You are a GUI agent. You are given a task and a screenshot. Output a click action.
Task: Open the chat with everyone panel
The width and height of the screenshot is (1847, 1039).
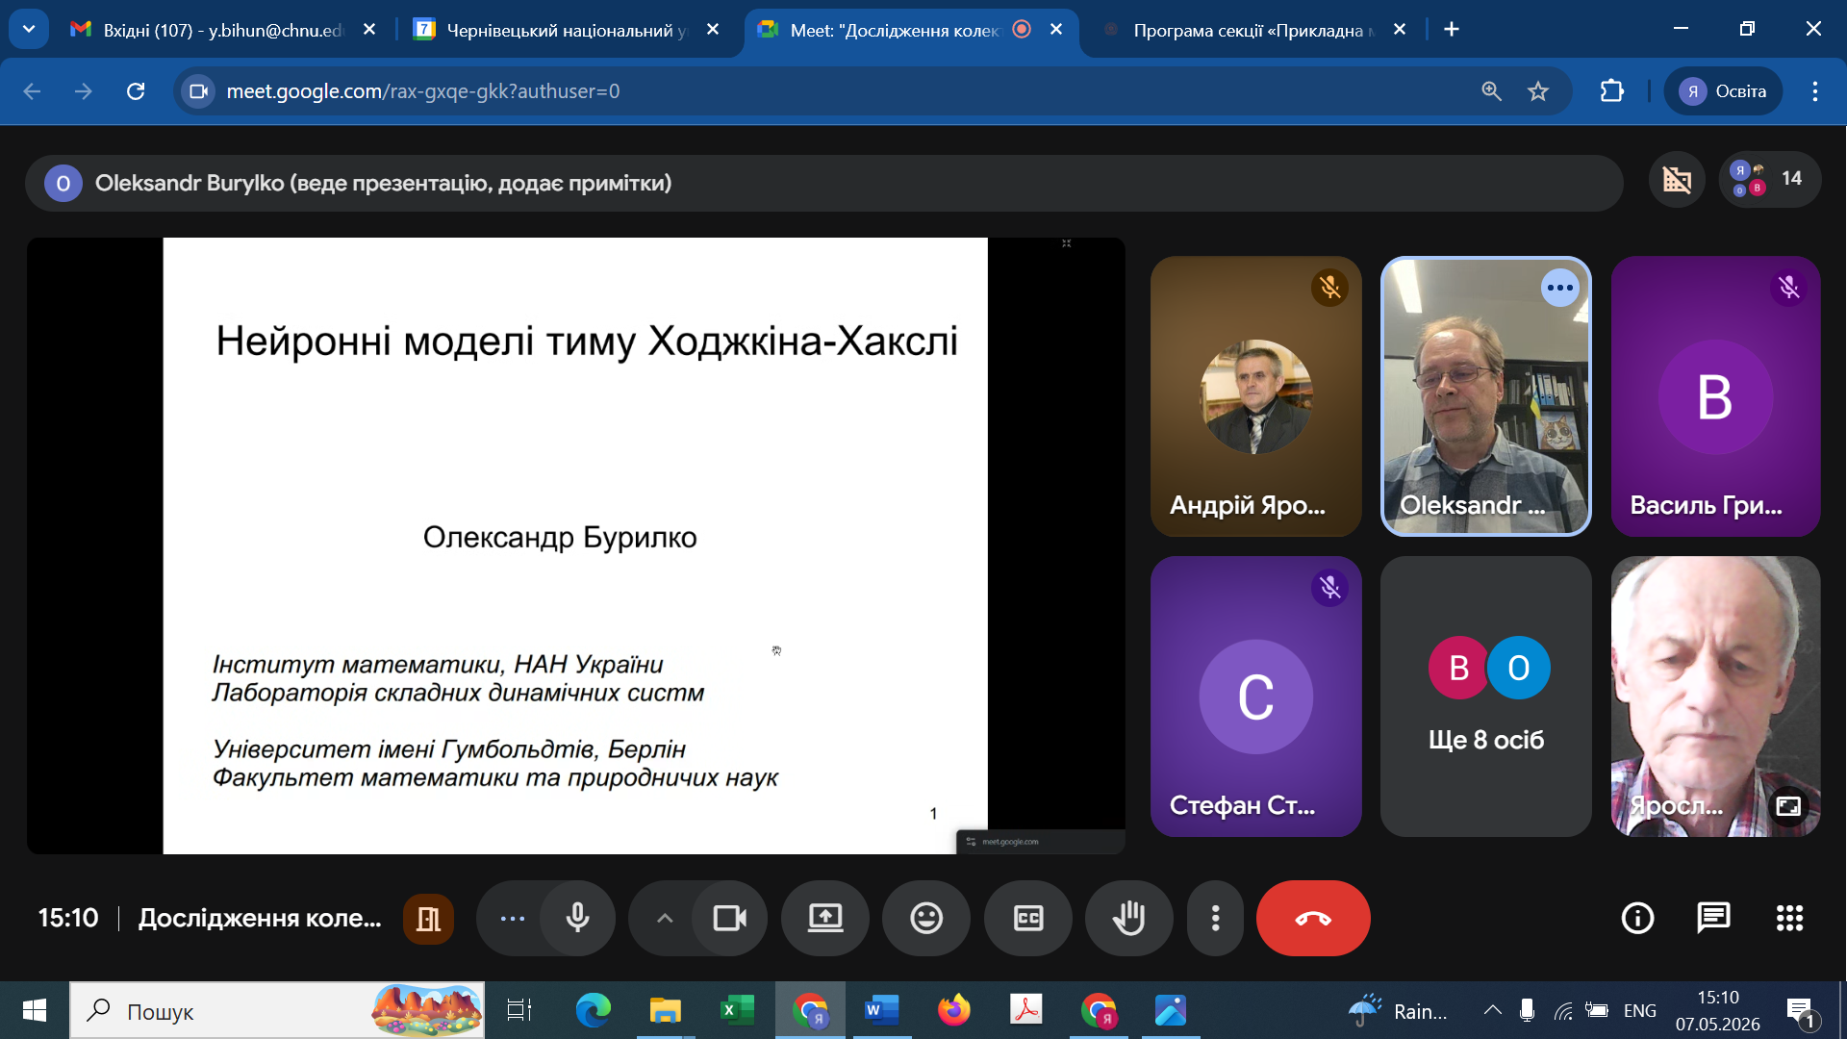point(1713,918)
